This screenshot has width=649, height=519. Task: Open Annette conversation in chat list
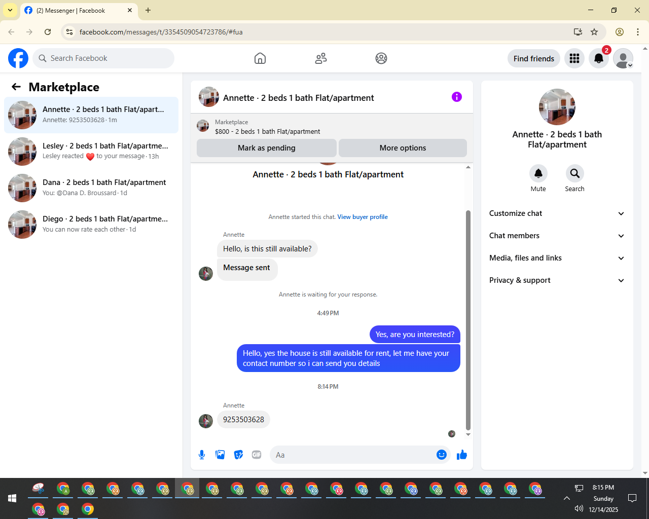point(91,115)
